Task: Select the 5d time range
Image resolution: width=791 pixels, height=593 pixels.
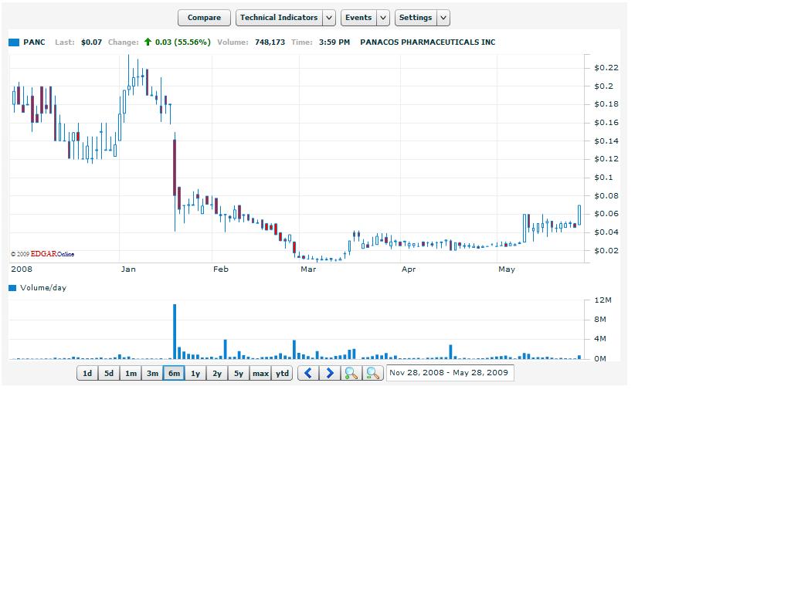Action: (109, 373)
